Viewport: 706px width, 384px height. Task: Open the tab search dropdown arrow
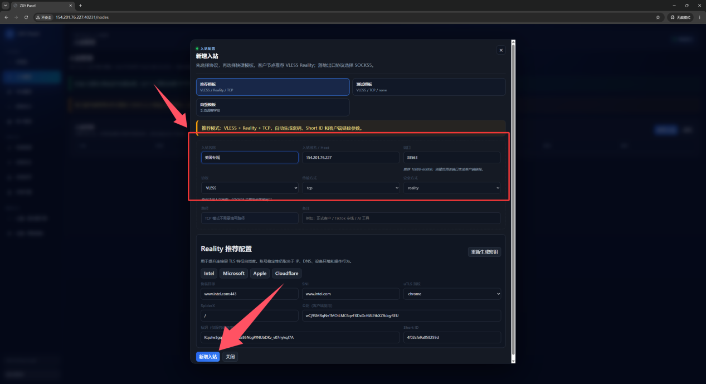pos(5,5)
